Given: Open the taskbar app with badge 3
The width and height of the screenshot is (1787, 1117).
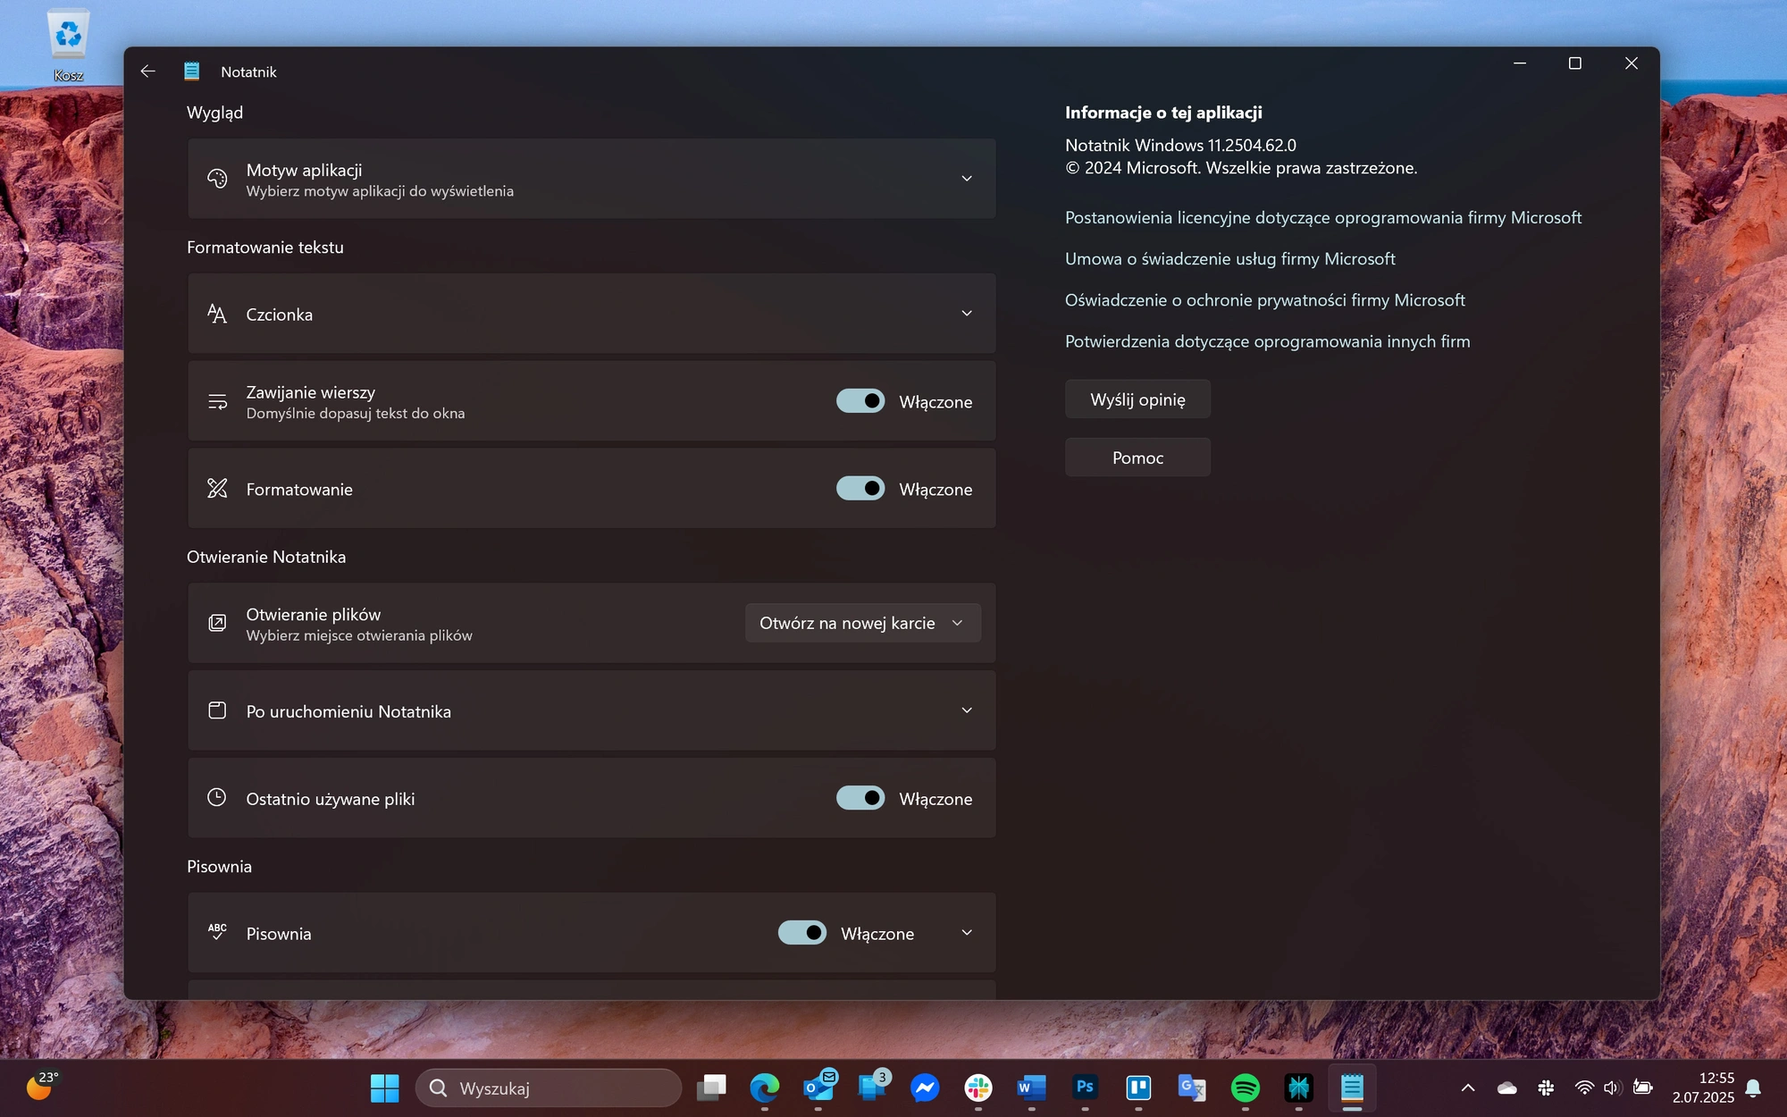Looking at the screenshot, I should (872, 1088).
